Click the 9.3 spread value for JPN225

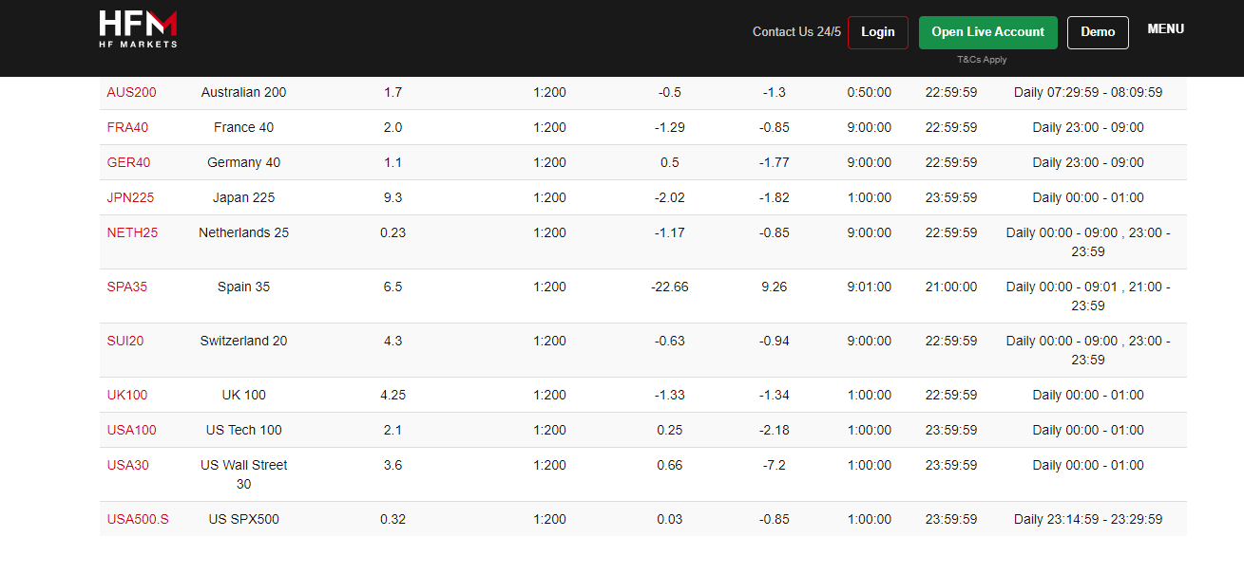click(x=393, y=197)
